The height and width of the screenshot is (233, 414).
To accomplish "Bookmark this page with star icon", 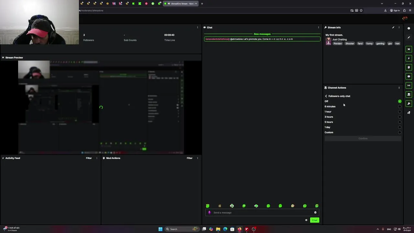I will 361,10.
